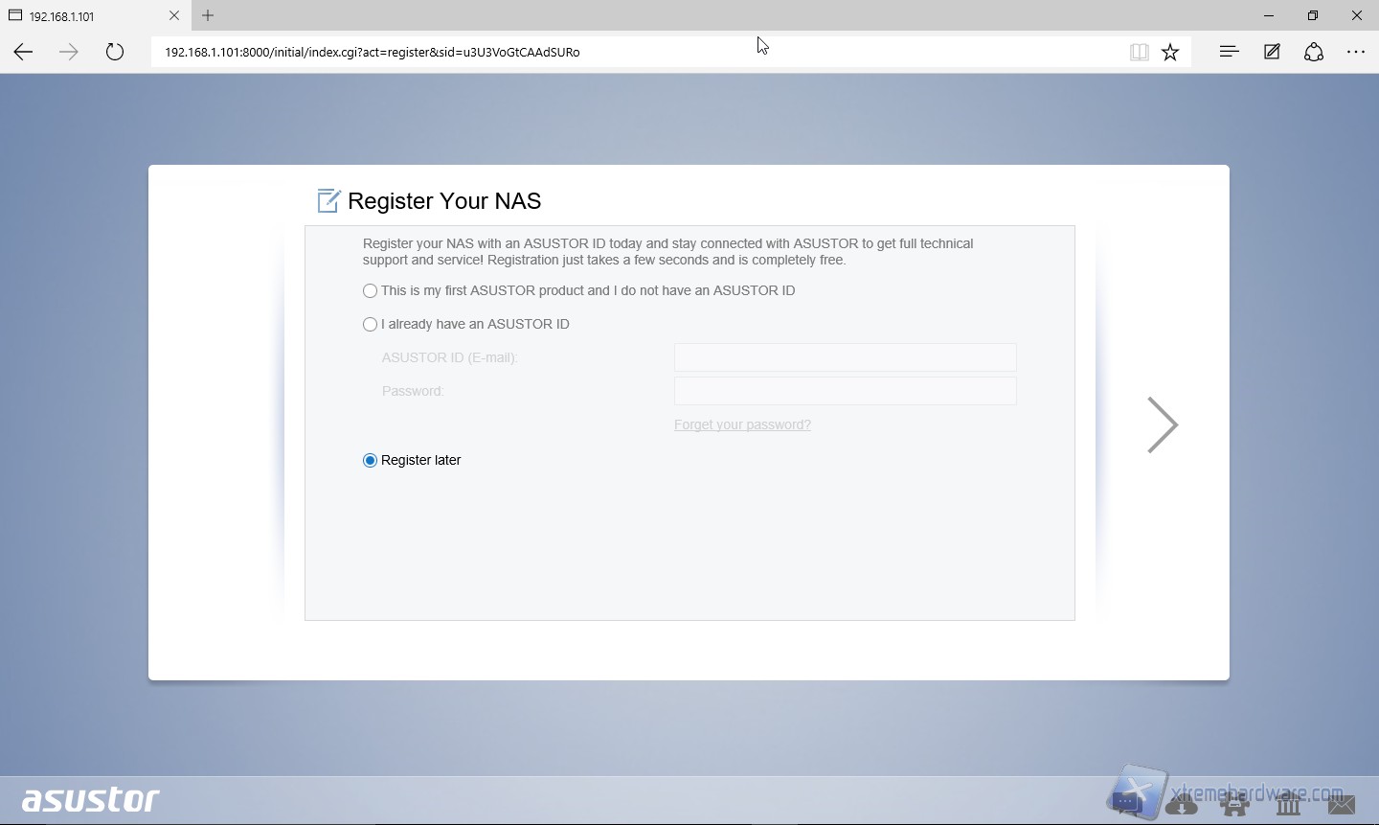The width and height of the screenshot is (1379, 825).
Task: Focus the Password input field
Action: pos(845,391)
